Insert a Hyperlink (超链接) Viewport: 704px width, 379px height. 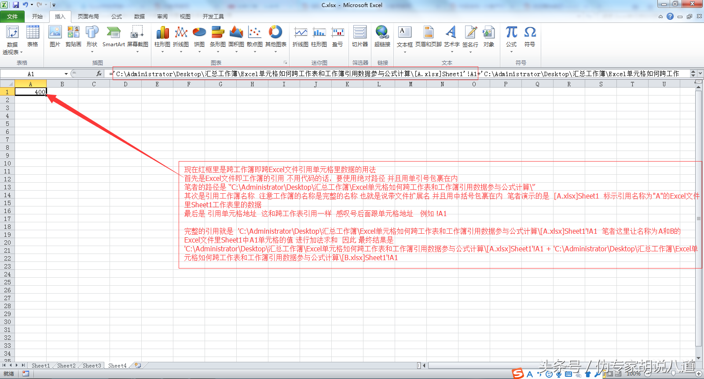[x=382, y=37]
